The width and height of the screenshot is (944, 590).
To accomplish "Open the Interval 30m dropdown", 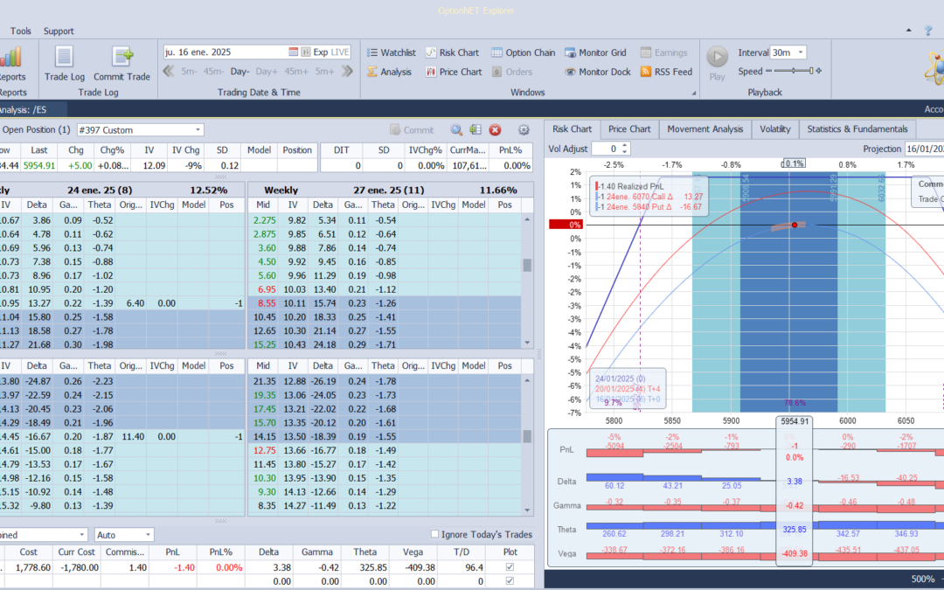I will pos(801,52).
